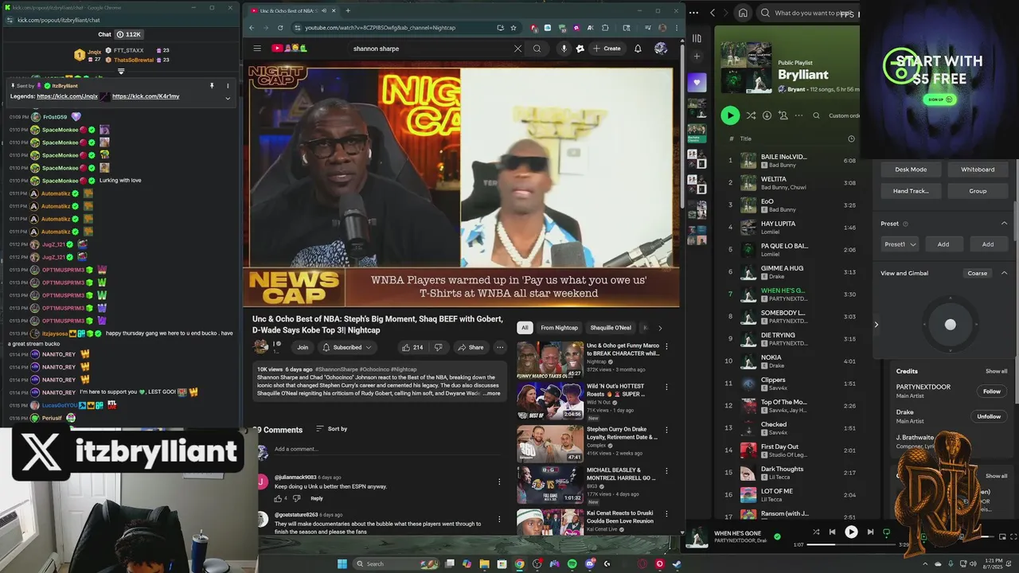Viewport: 1019px width, 573px height.
Task: Toggle shuffle in Spotify player bar
Action: pos(815,532)
